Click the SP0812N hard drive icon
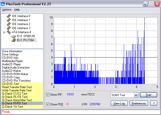Screen dimensions: 161x115 coord(14,36)
